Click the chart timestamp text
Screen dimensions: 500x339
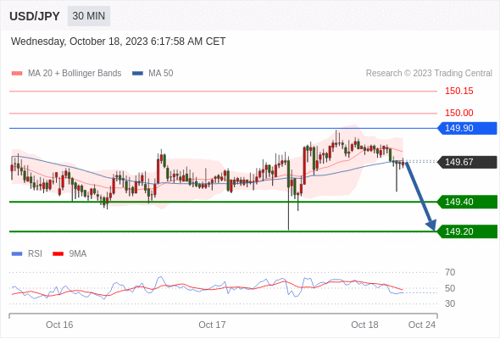(119, 42)
